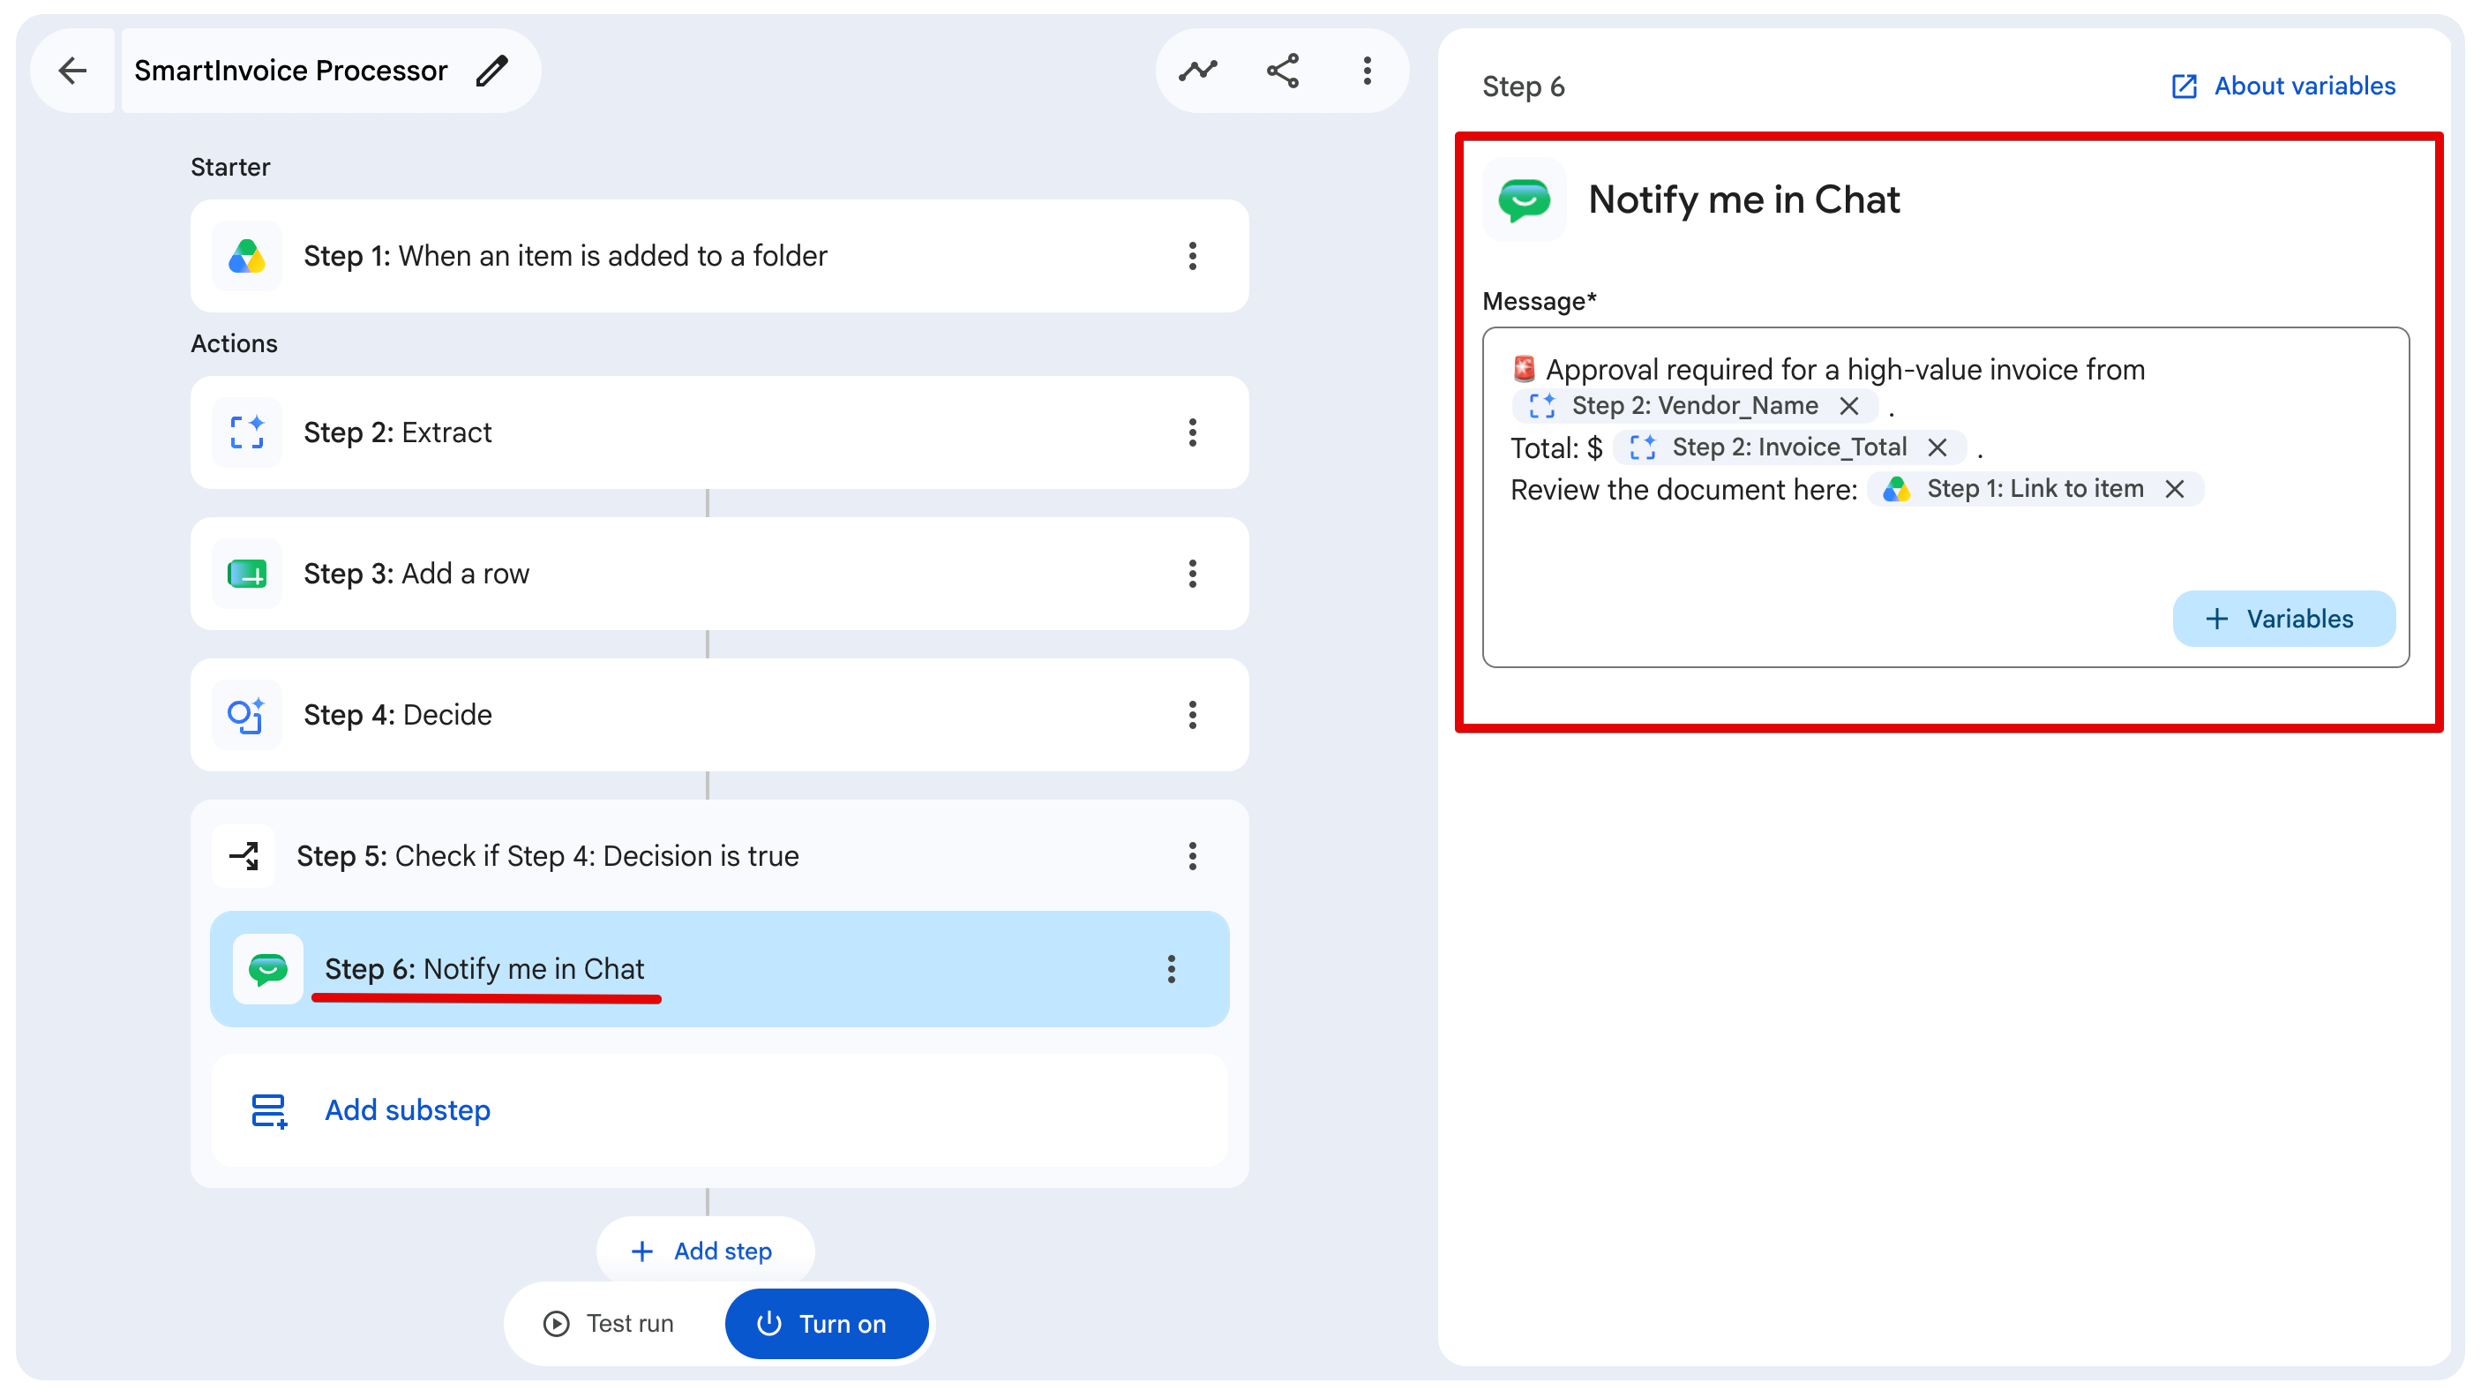Turn on the flow
This screenshot has width=2481, height=1398.
pyautogui.click(x=826, y=1324)
